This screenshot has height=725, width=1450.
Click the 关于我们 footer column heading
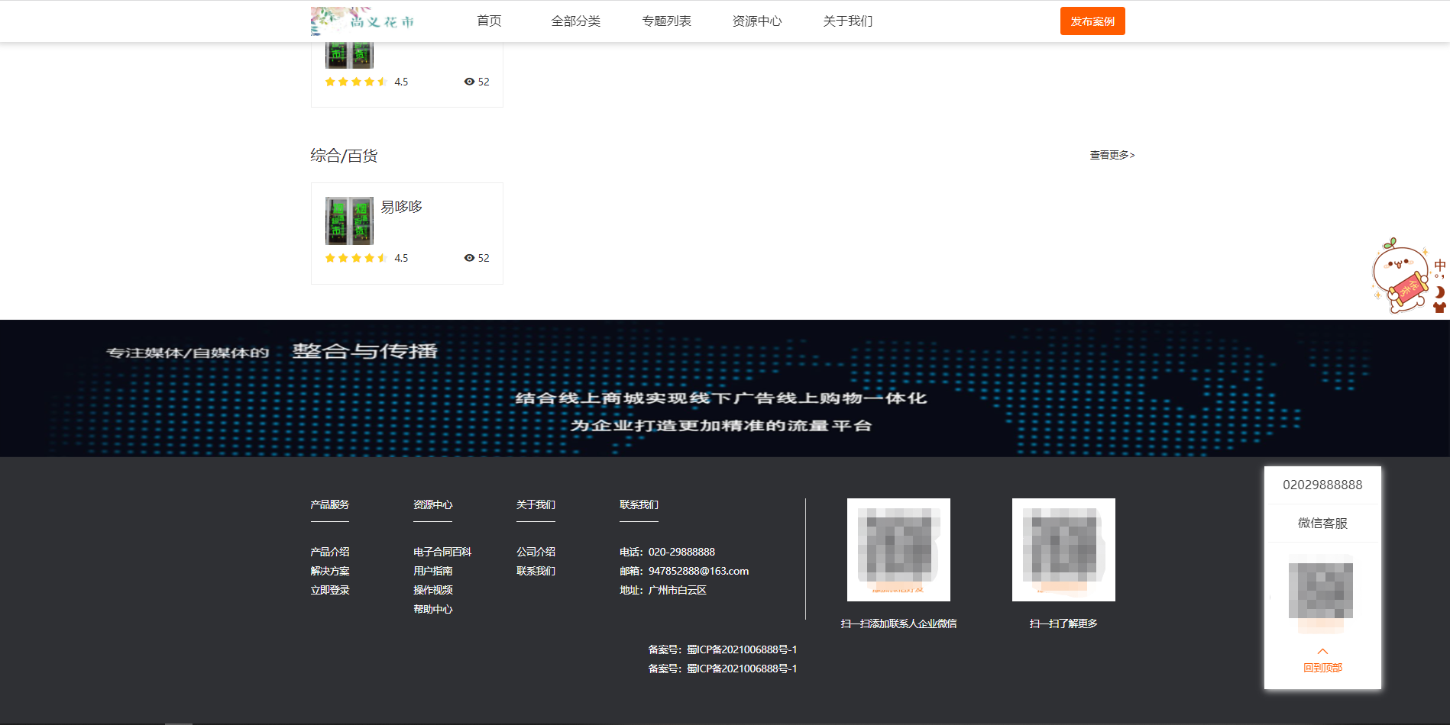click(536, 504)
